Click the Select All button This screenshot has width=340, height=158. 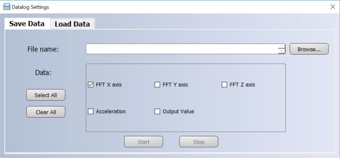(46, 95)
